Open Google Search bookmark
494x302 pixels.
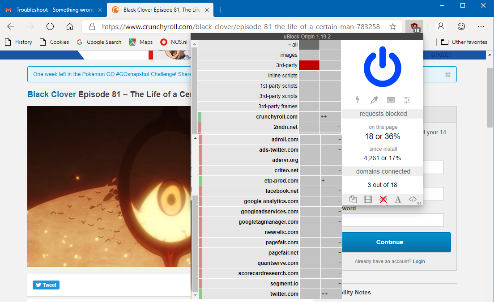[99, 42]
